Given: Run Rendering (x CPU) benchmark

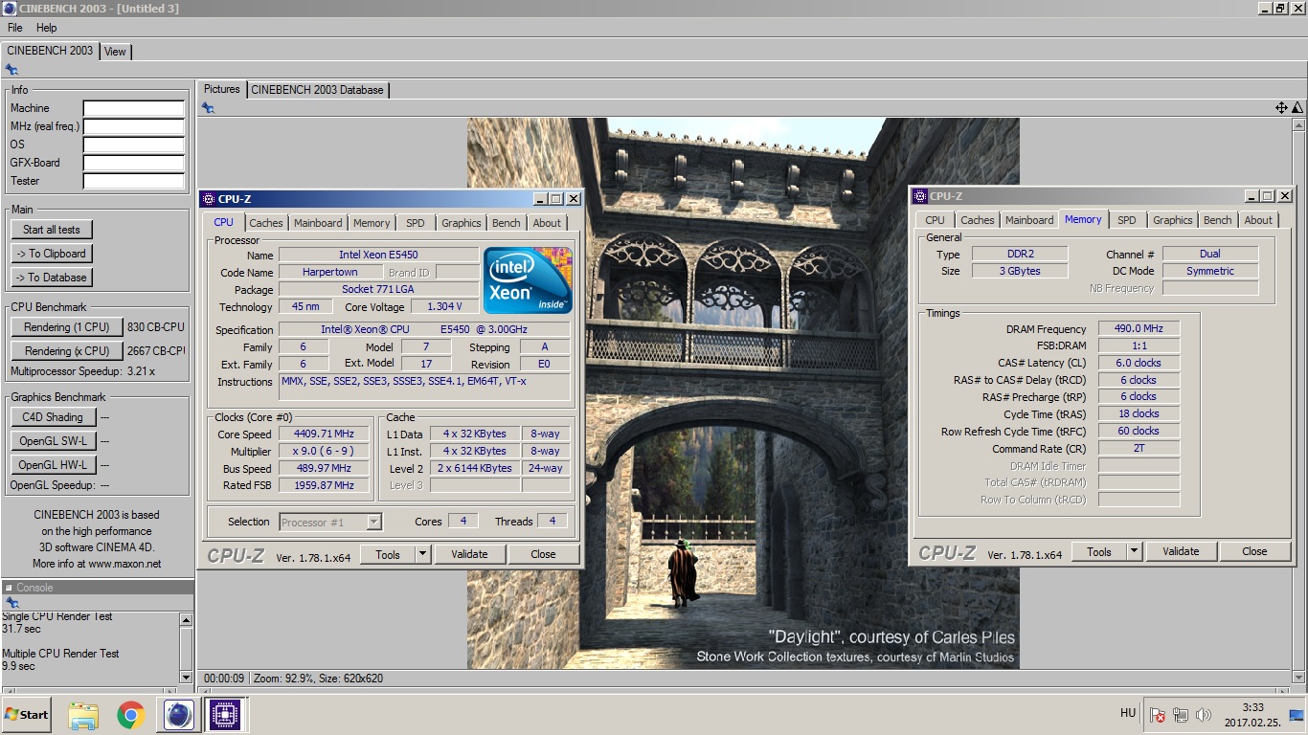Looking at the screenshot, I should point(67,351).
